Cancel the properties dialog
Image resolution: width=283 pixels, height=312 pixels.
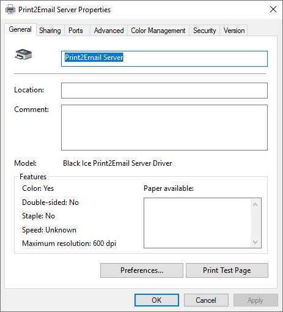click(x=206, y=300)
